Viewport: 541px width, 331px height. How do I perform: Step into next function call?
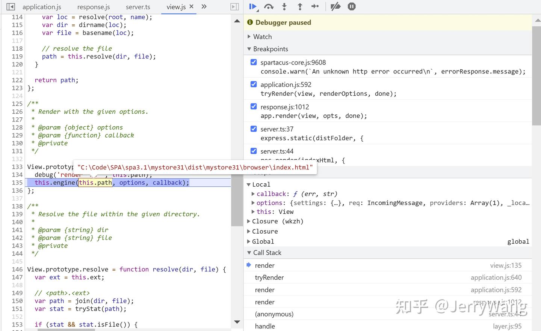point(284,6)
